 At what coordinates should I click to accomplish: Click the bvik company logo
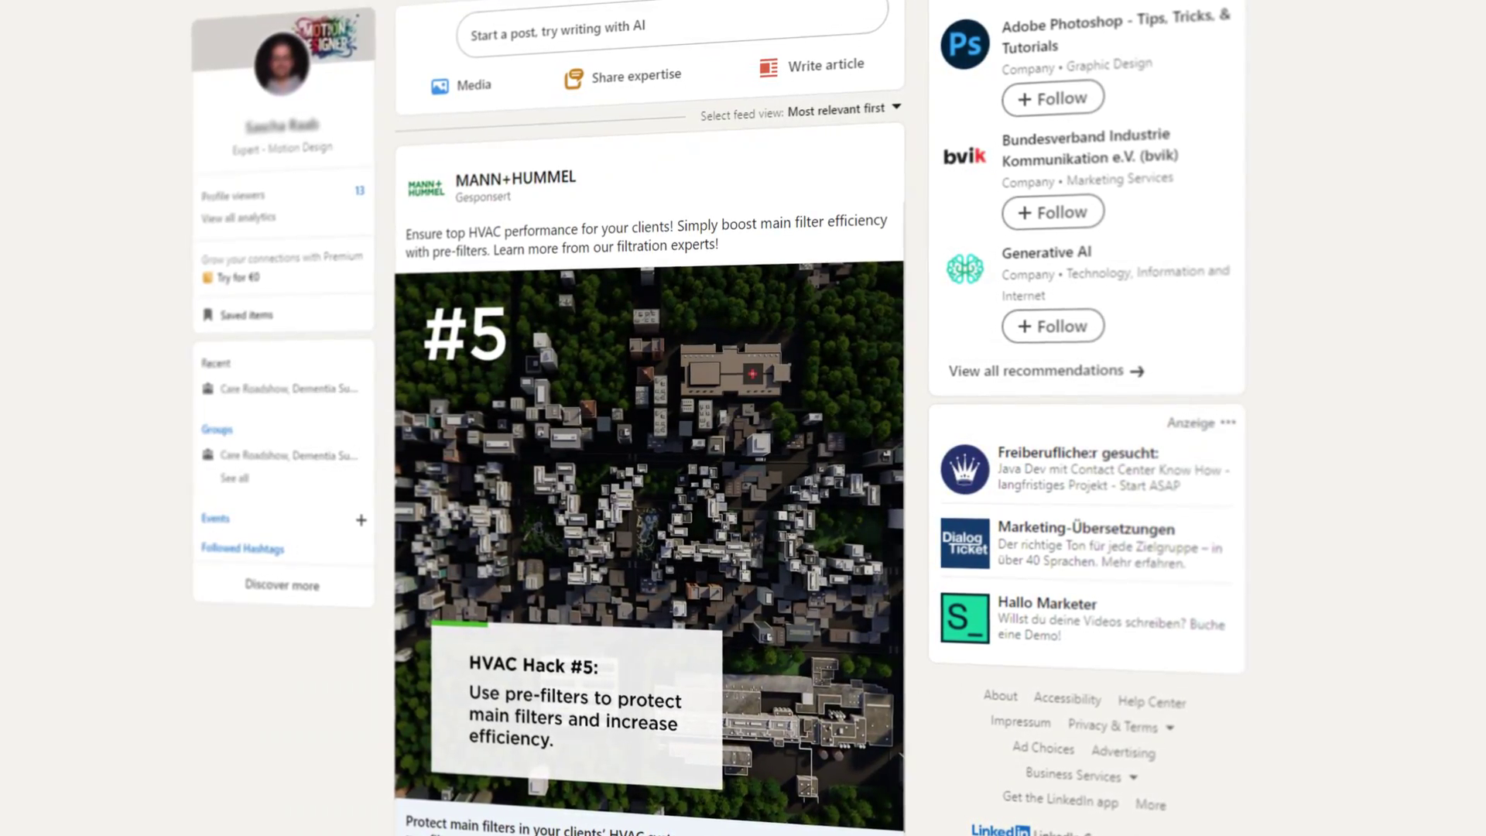[964, 156]
